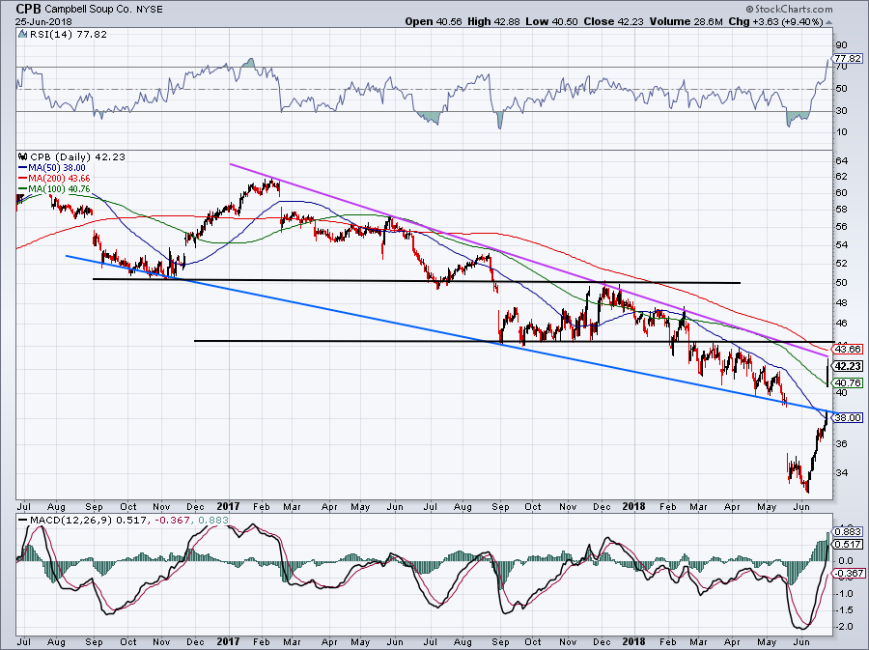
Task: Select the MA(50) 38.00 legend entry
Action: pyautogui.click(x=52, y=167)
